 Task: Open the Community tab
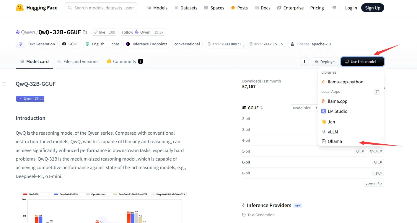125,62
